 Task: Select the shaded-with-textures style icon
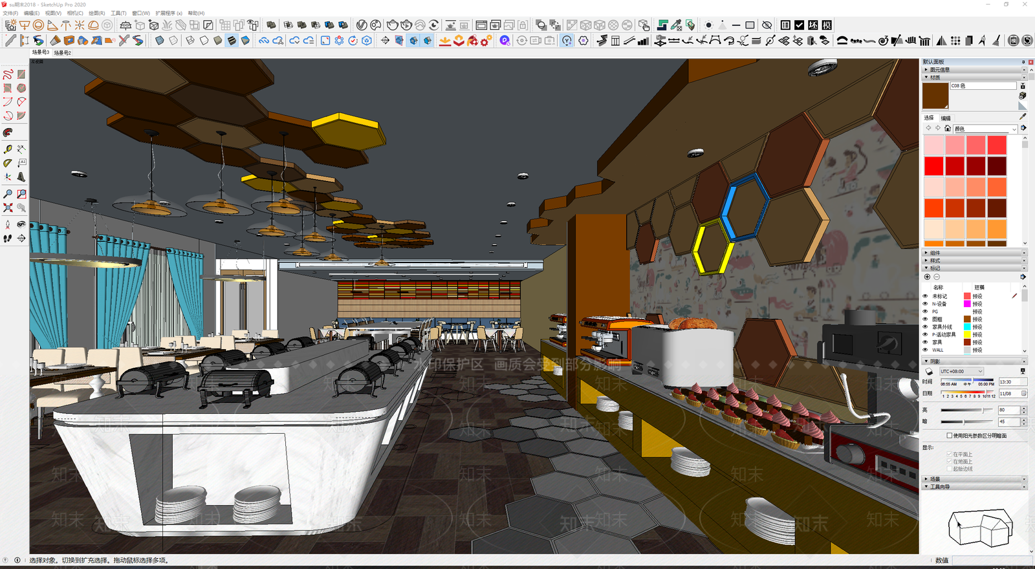[x=232, y=40]
